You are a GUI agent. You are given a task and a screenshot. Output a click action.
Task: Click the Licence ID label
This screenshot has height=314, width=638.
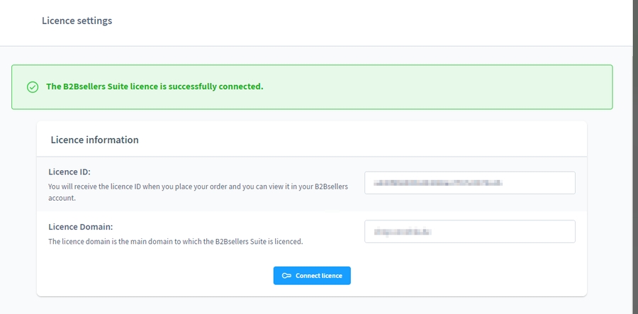(x=69, y=172)
